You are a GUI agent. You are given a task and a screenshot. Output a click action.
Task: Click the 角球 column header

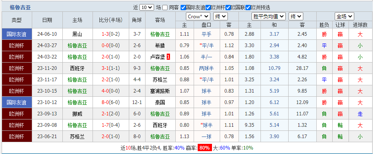[x=137, y=20]
